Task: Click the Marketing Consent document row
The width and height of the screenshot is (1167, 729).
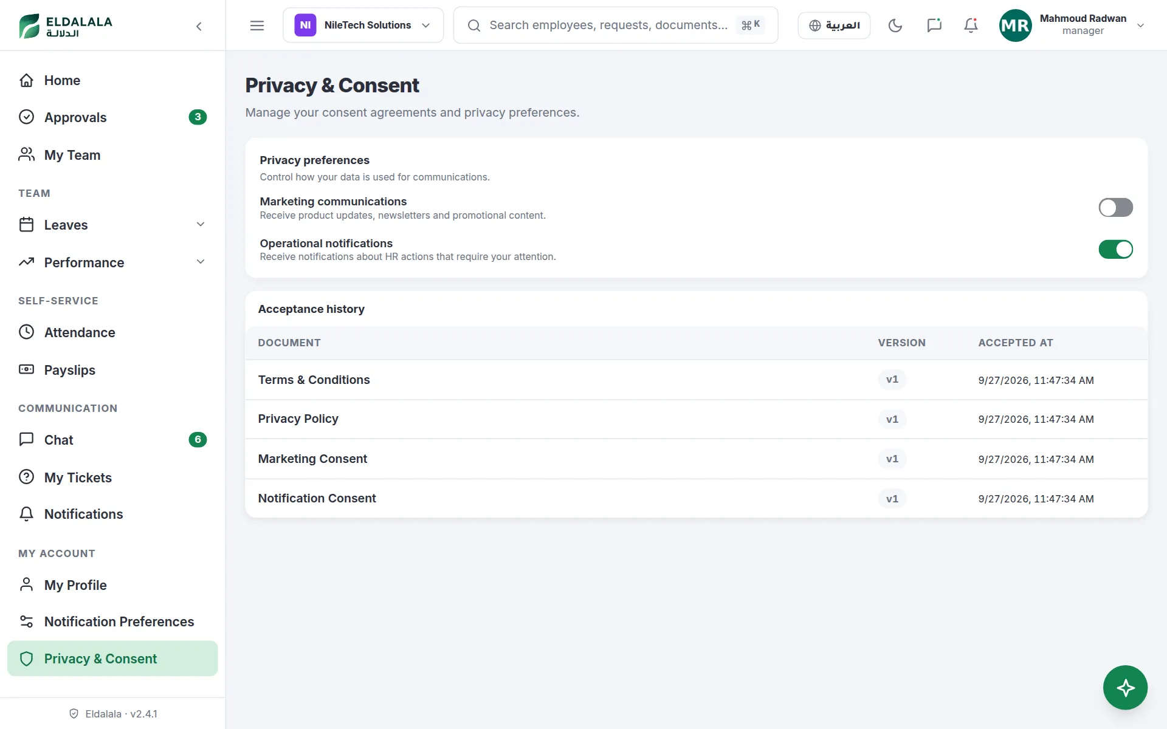Action: (x=696, y=459)
